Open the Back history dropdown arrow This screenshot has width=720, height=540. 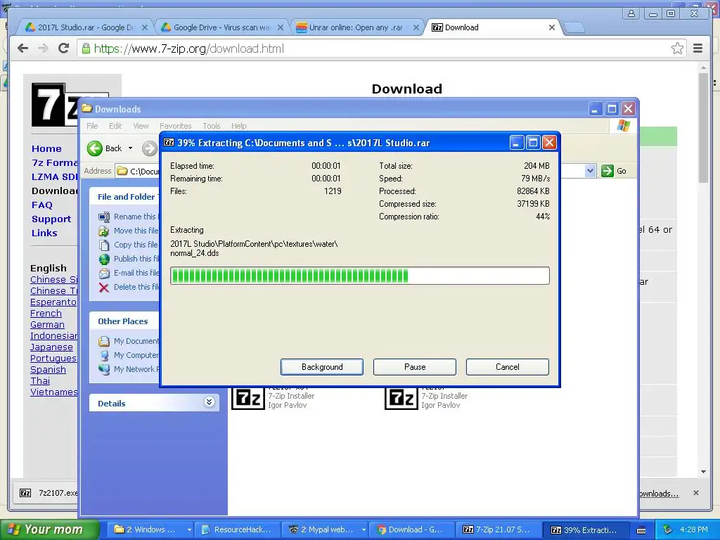pos(130,148)
